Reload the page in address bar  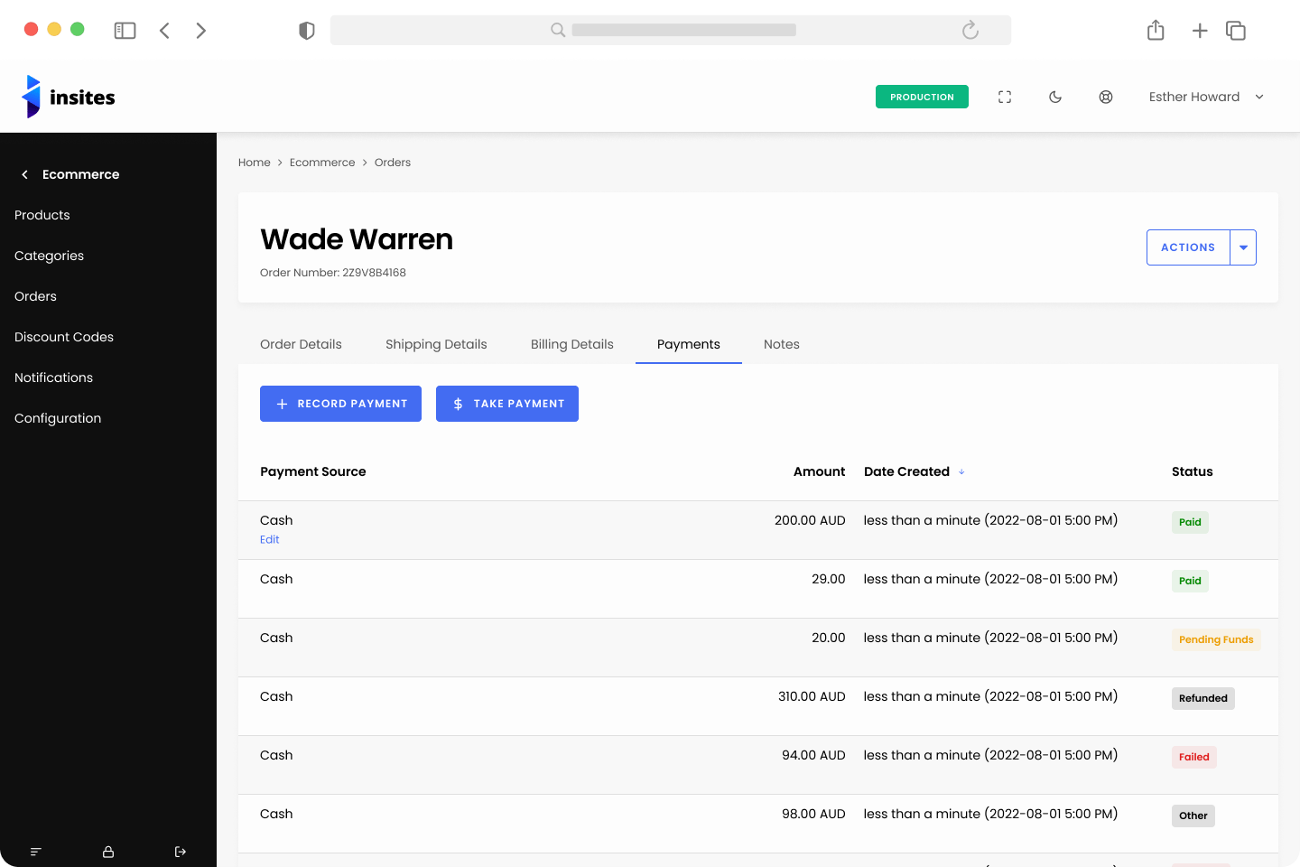click(970, 31)
